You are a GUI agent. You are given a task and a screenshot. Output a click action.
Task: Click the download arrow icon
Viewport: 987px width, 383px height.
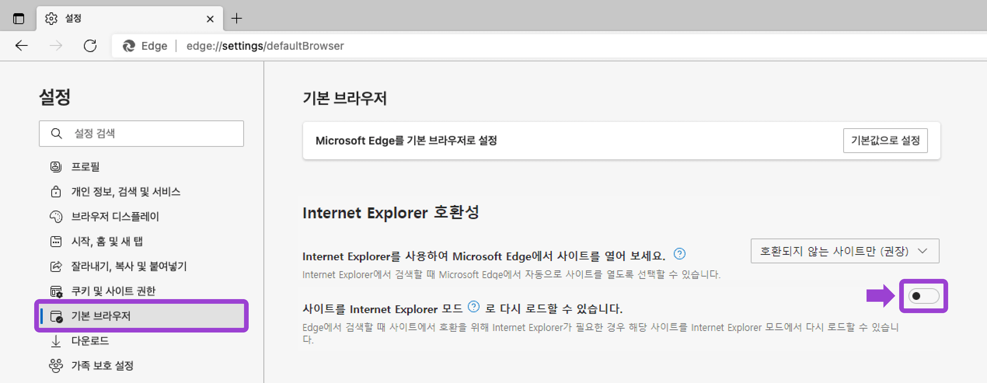[56, 341]
